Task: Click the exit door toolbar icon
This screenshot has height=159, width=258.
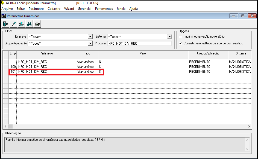Action: tap(5, 24)
